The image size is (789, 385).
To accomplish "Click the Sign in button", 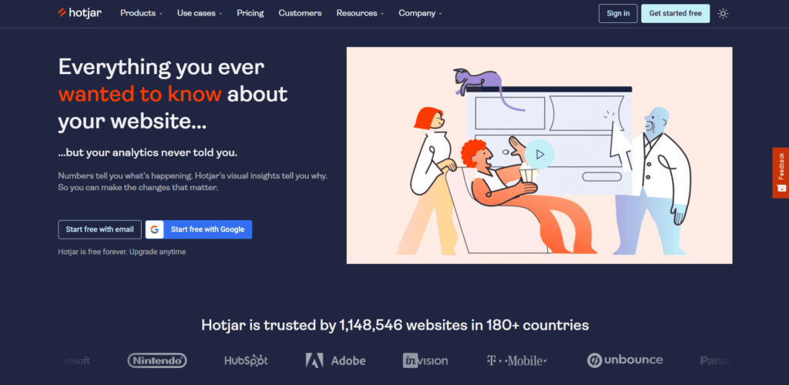I will [x=618, y=14].
